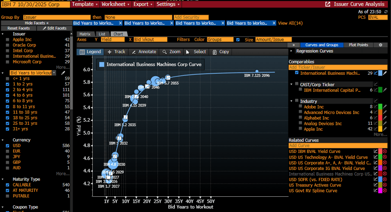This screenshot has width=391, height=212.
Task: Click magenta swatch for US Govt RV Spline
Action: click(380, 191)
